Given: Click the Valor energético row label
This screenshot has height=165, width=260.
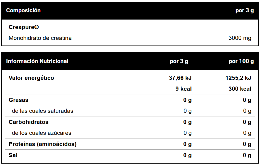Looking at the screenshot, I should point(31,78).
